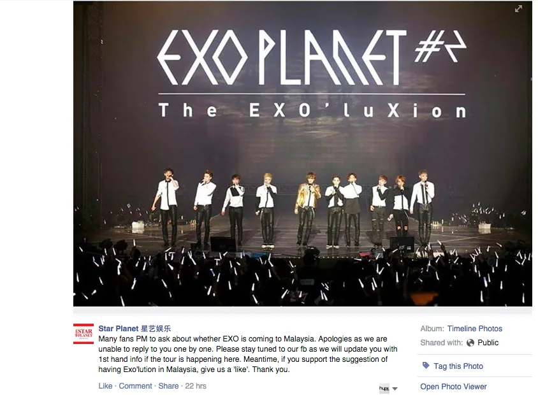Viewport: 538px width, 395px height.
Task: Select the Public audience label
Action: tap(488, 343)
